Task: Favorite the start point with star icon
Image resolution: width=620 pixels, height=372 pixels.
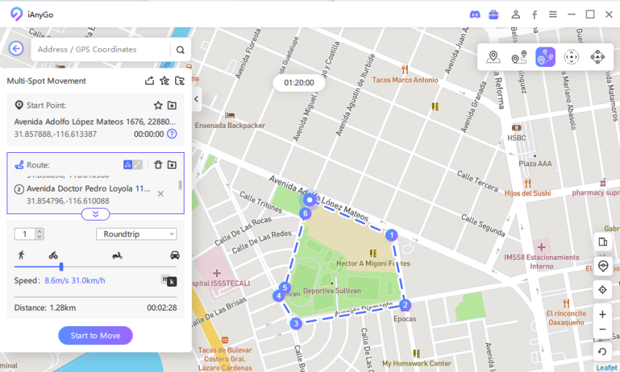Action: pos(158,106)
